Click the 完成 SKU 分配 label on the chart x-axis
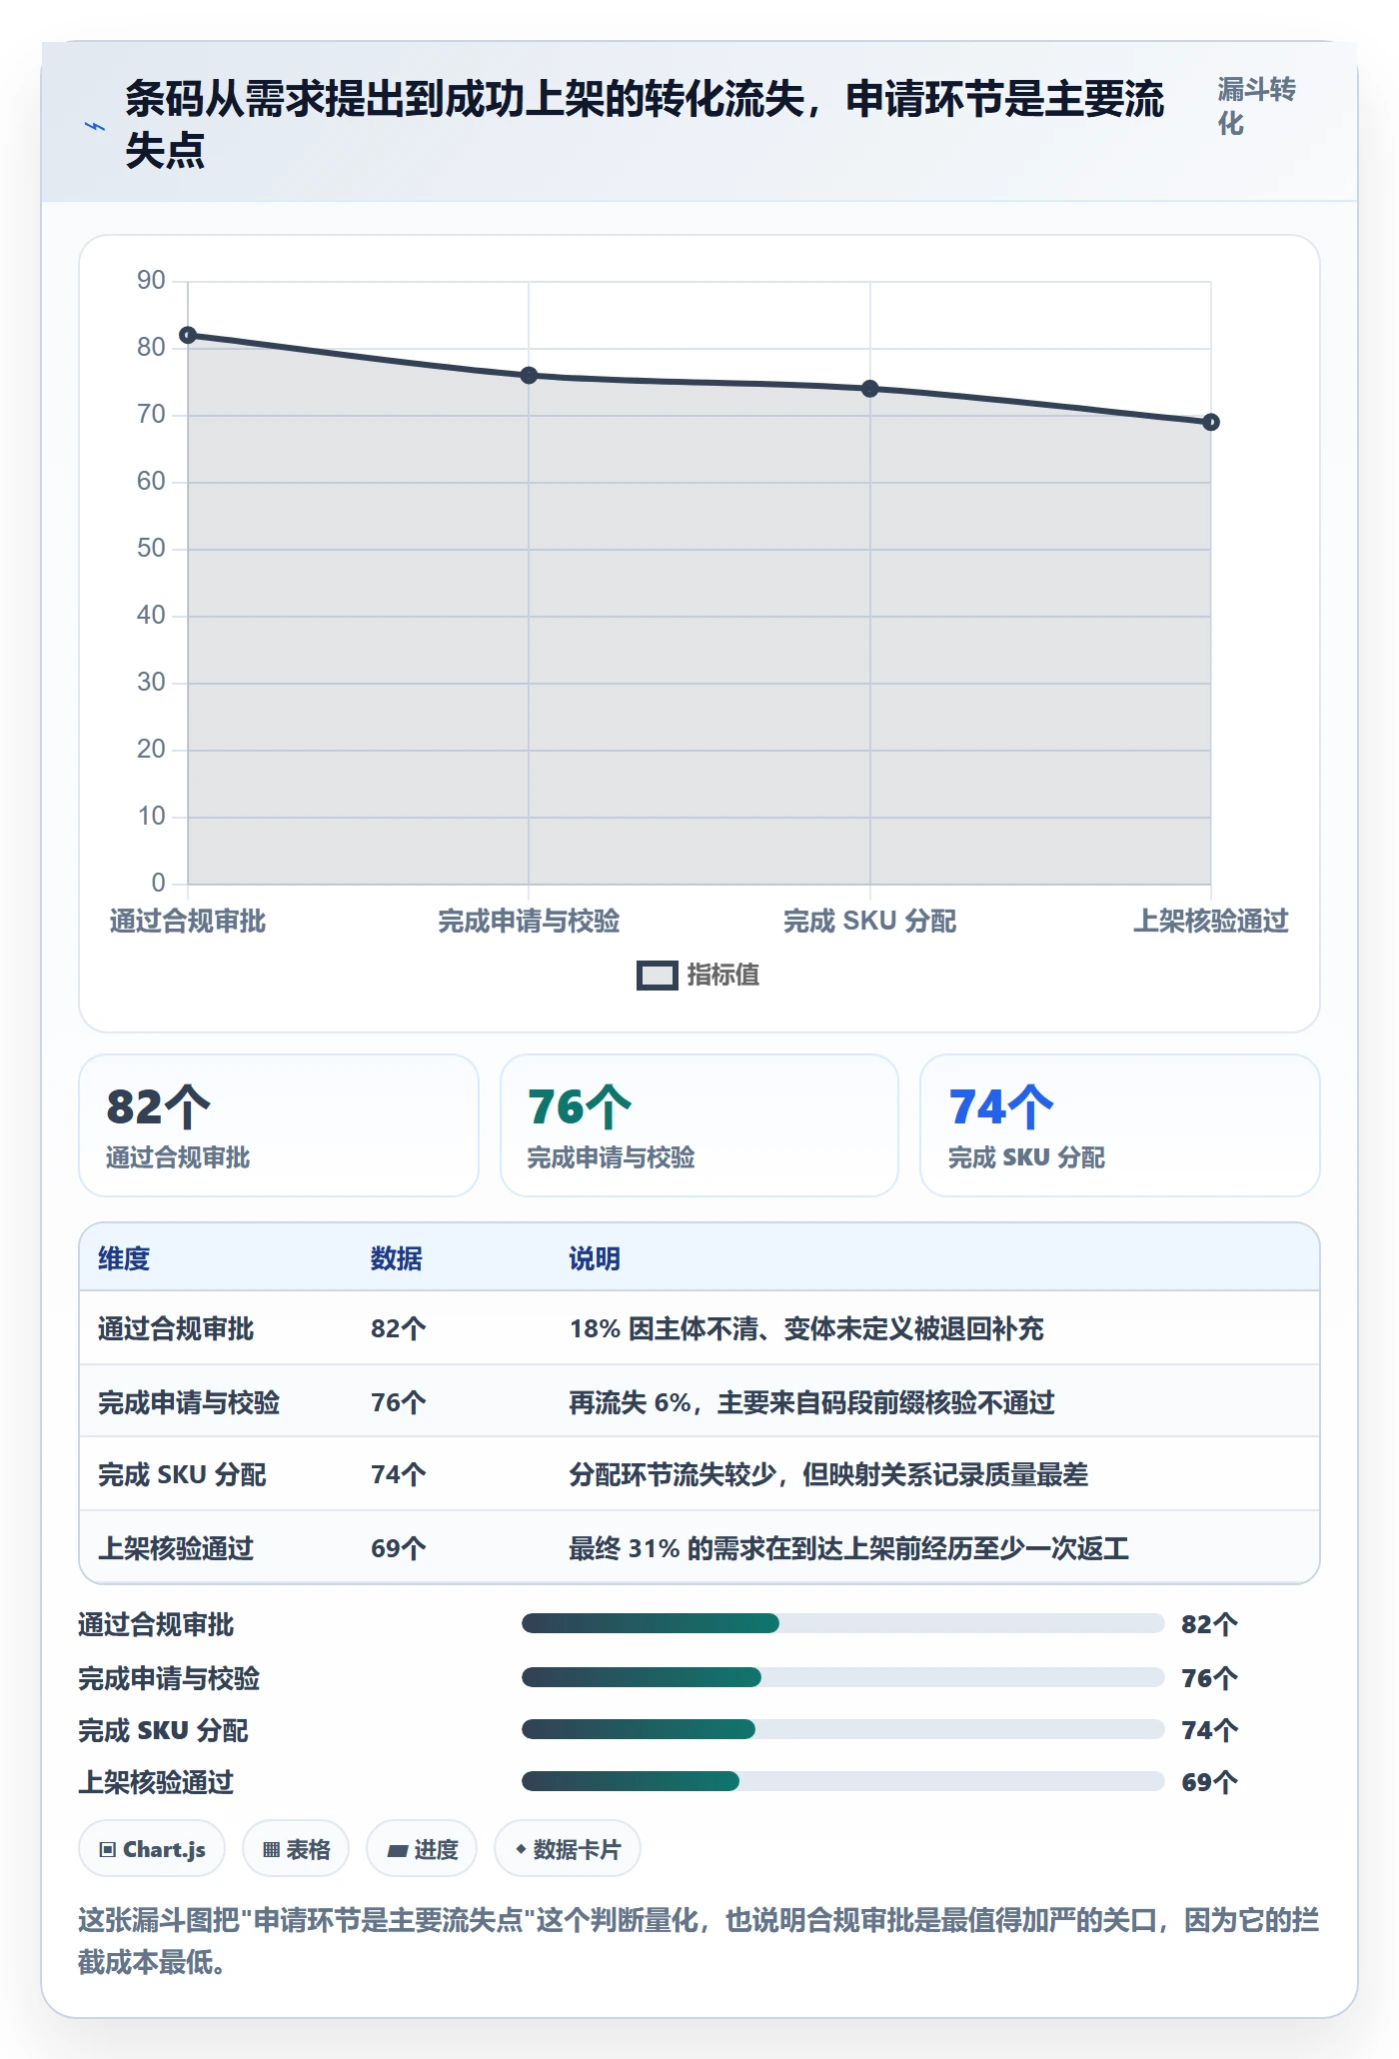 870,921
